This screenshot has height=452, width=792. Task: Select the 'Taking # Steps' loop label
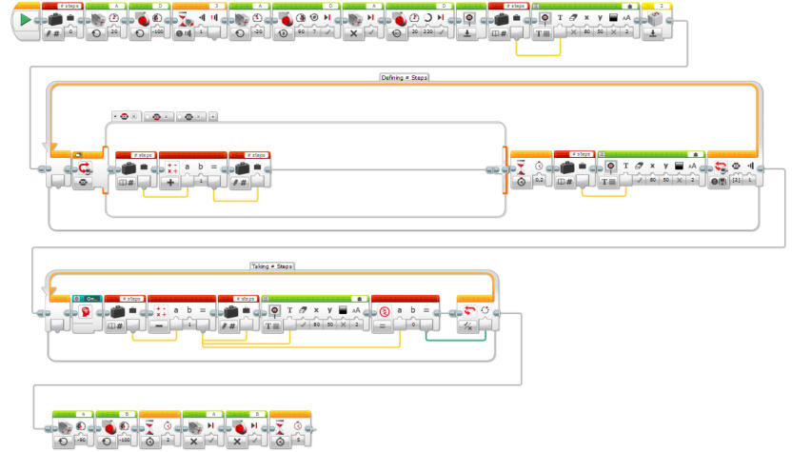[270, 267]
